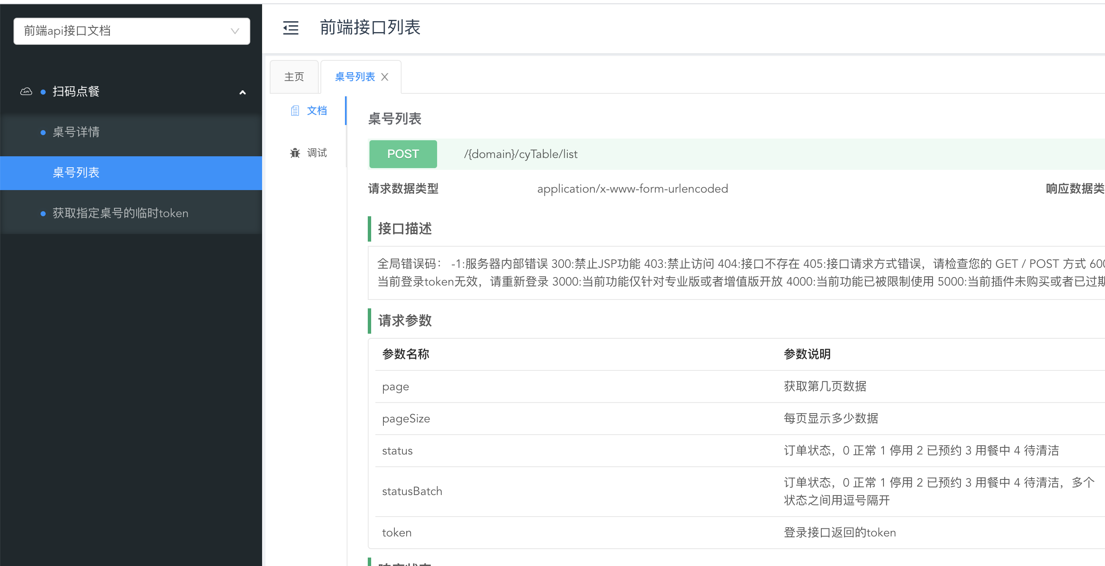Click the dropdown chevron arrow in selector
The image size is (1105, 566).
click(235, 31)
